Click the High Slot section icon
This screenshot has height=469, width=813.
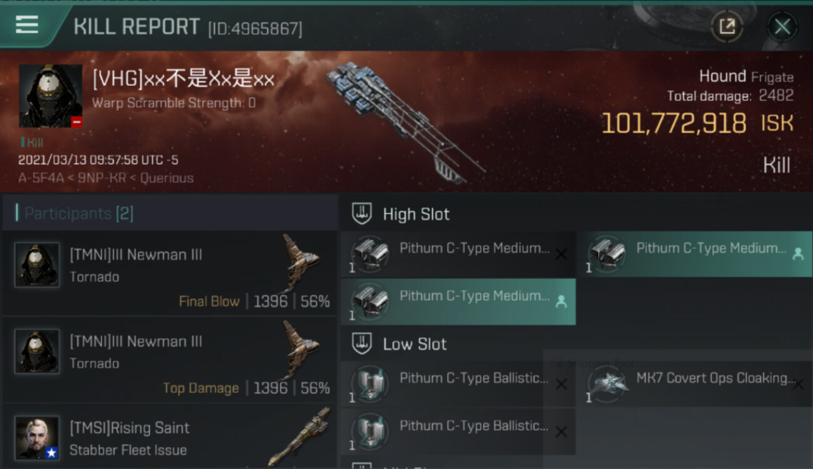point(361,214)
